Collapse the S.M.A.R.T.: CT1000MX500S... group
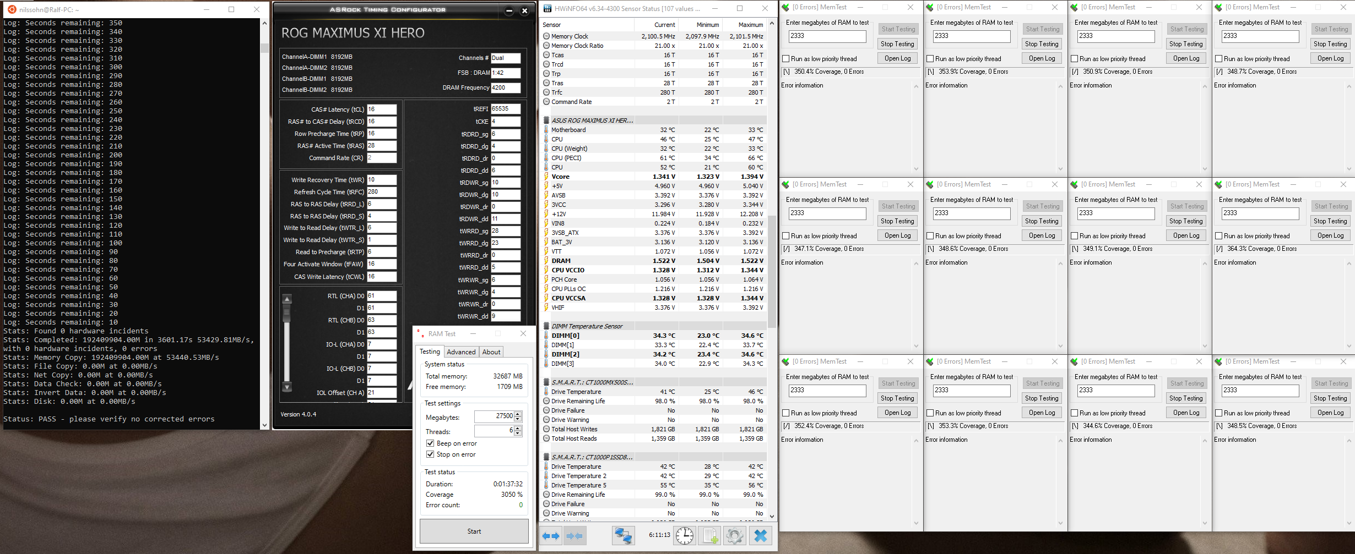This screenshot has width=1355, height=554. [x=546, y=382]
